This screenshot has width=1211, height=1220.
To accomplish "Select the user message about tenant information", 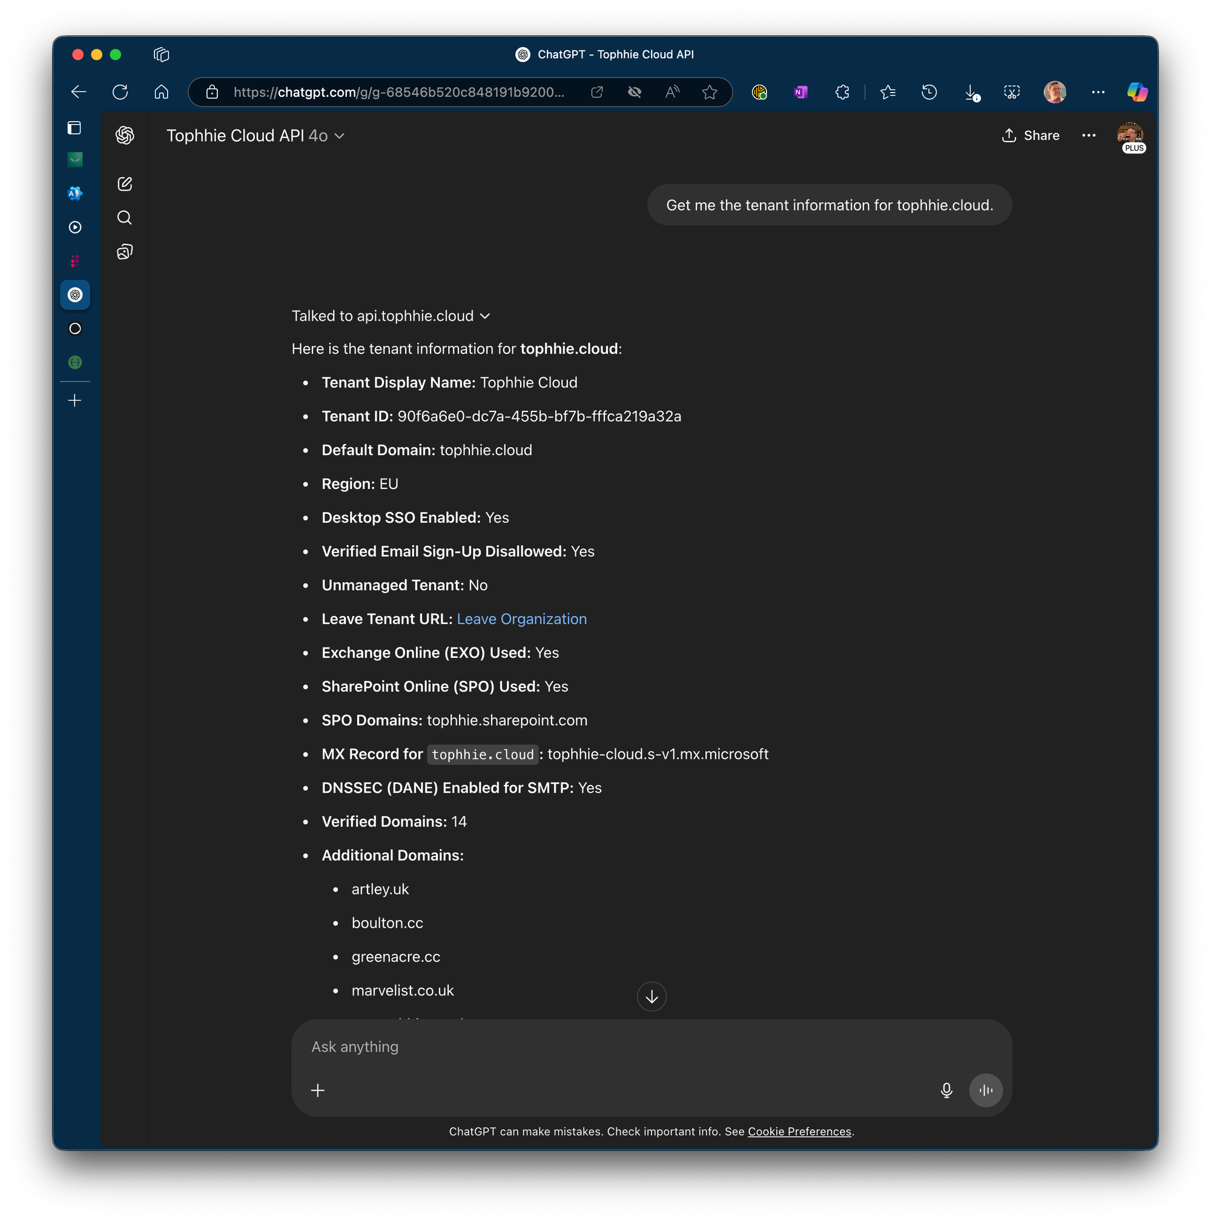I will (830, 205).
